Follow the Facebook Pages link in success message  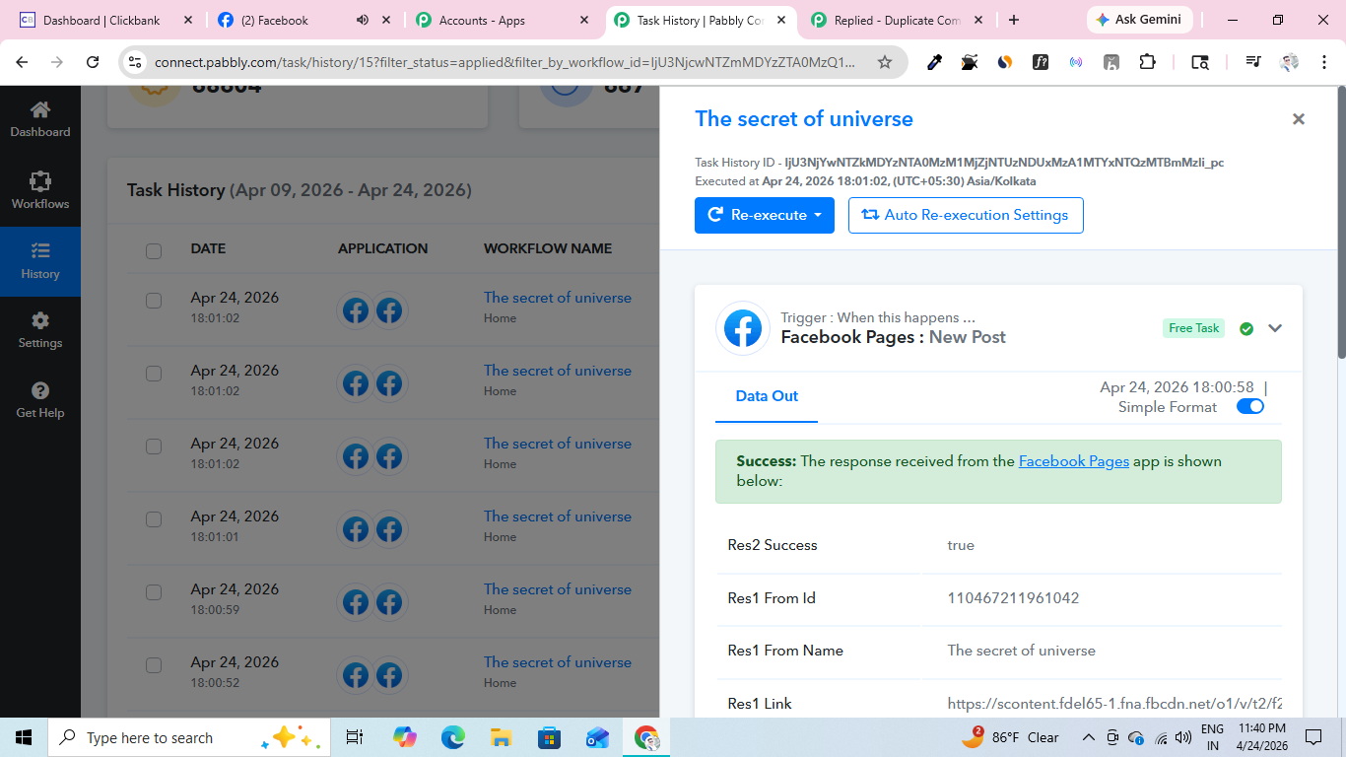pyautogui.click(x=1073, y=461)
